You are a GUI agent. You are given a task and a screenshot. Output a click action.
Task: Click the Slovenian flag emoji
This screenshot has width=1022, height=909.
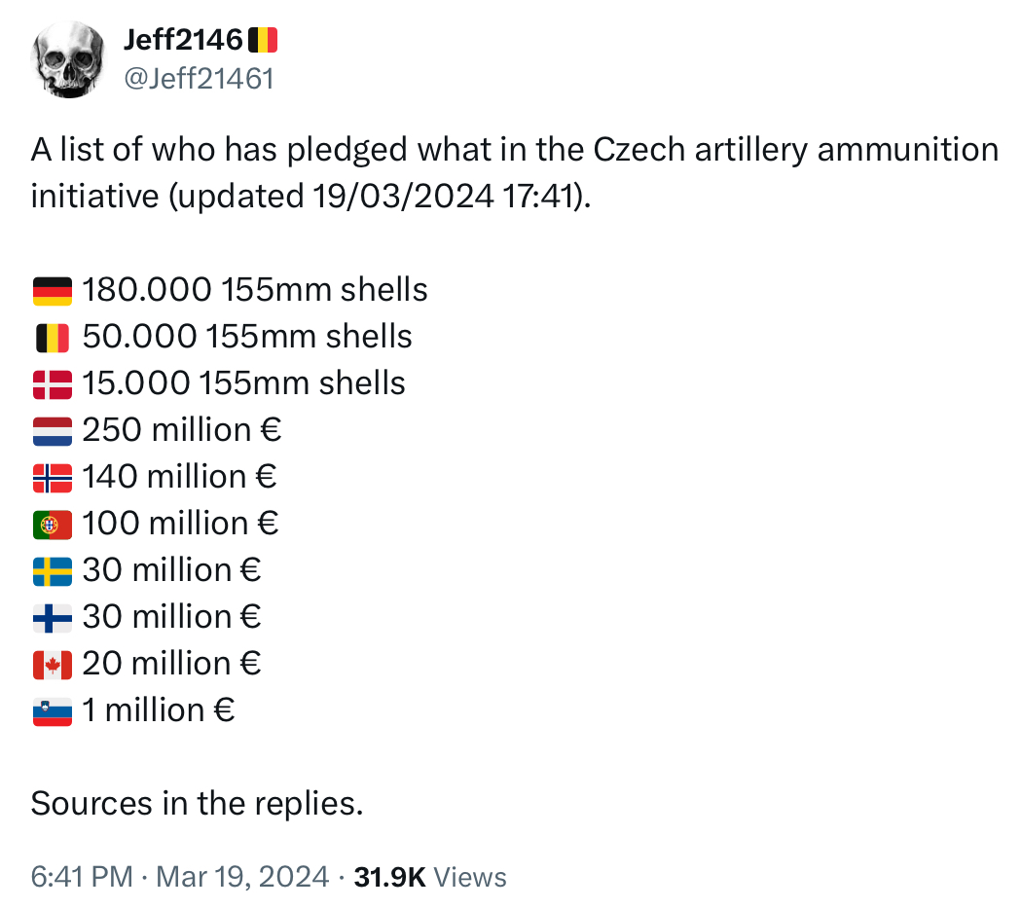(x=53, y=710)
